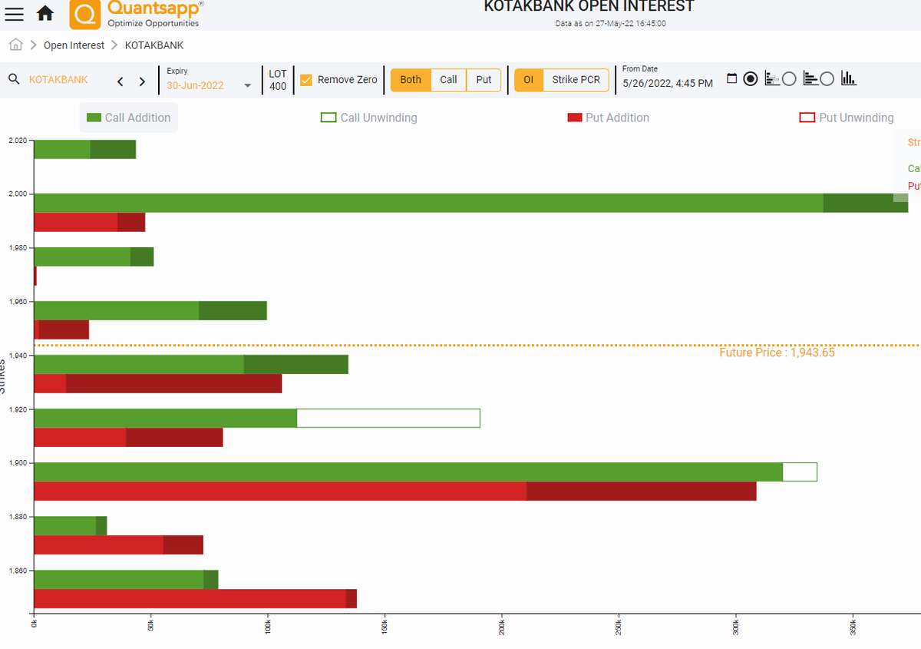Open the Open Interest breadcrumb link

(74, 45)
